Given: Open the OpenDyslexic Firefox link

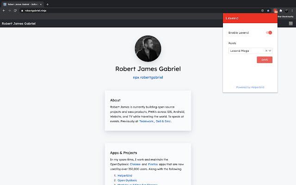Looking at the screenshot, I should tap(153, 165).
